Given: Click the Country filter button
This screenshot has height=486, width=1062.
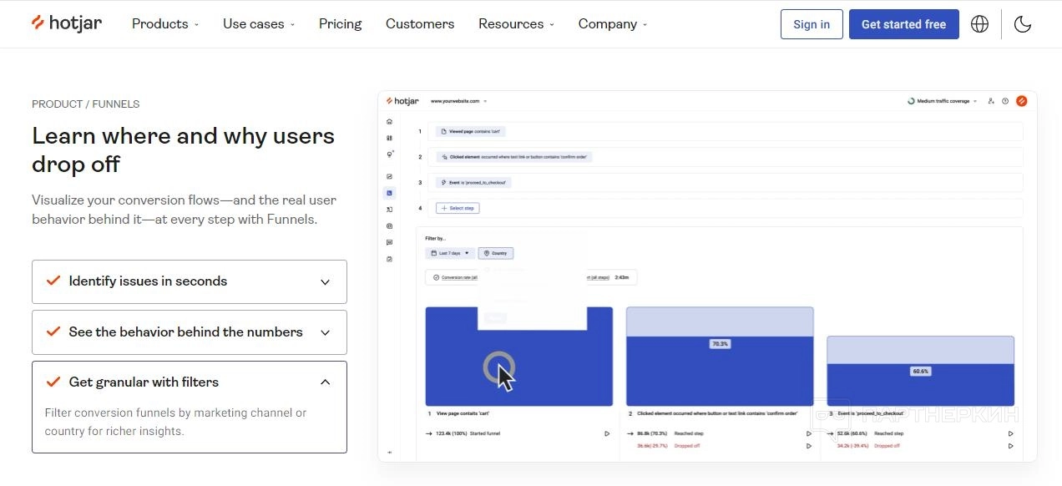Looking at the screenshot, I should (496, 253).
